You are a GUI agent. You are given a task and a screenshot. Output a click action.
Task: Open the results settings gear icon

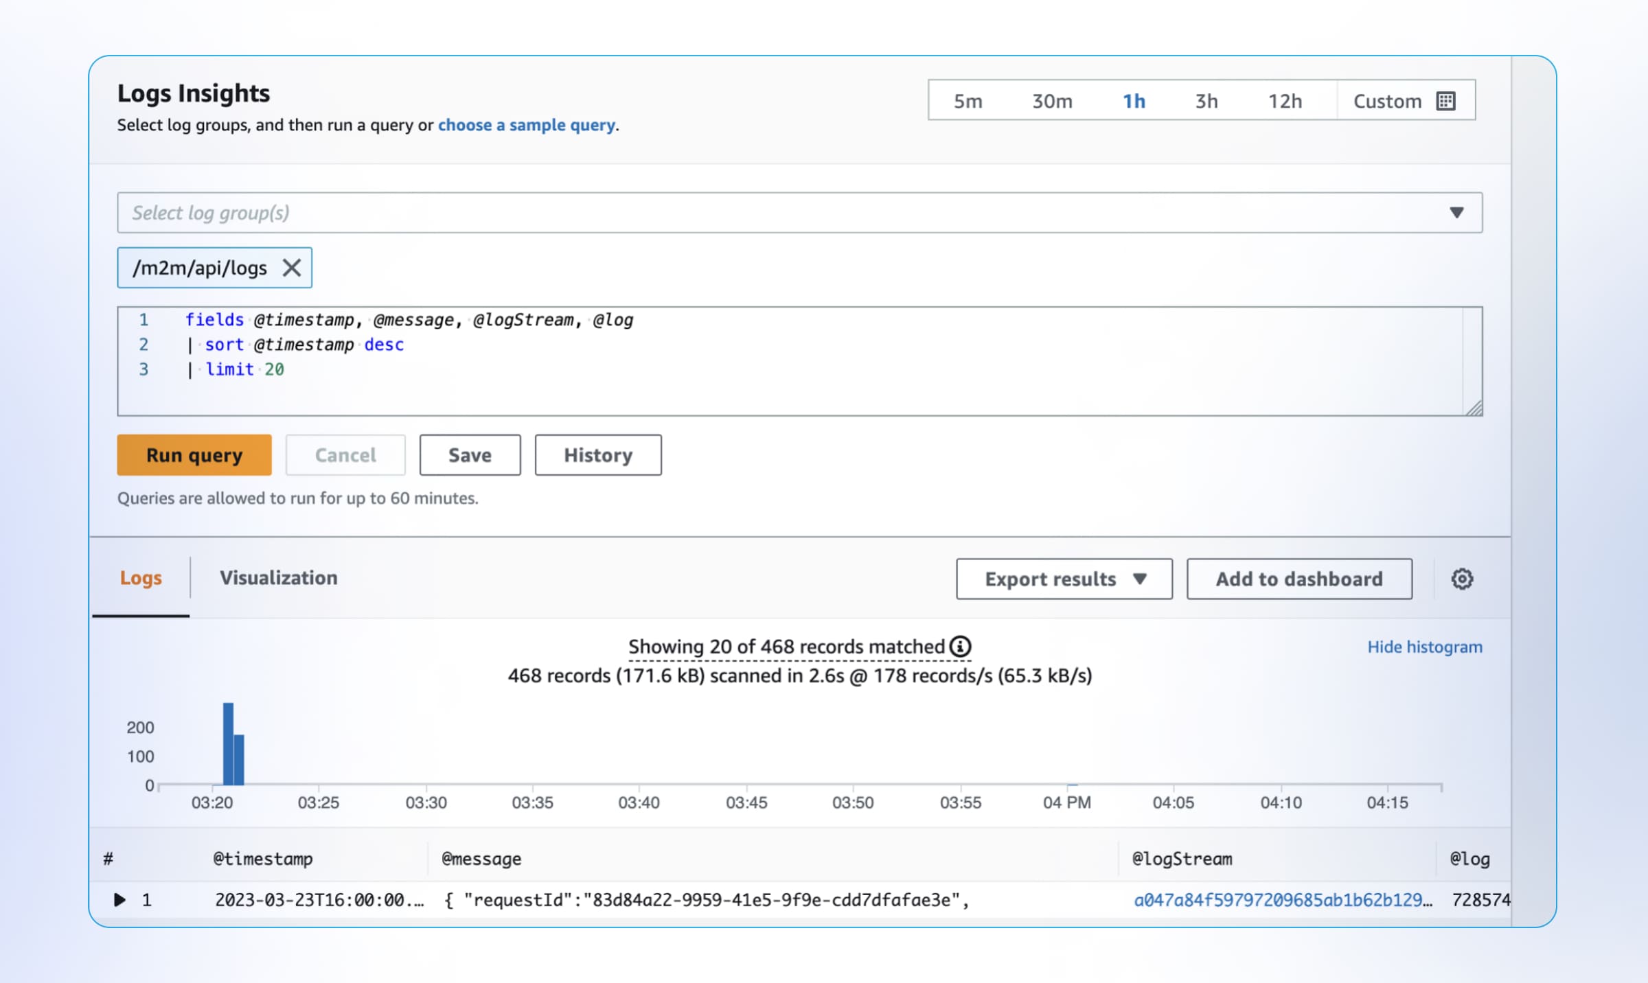(1462, 579)
